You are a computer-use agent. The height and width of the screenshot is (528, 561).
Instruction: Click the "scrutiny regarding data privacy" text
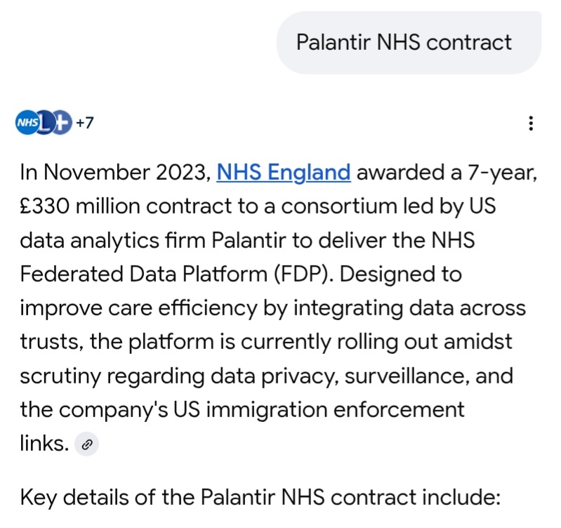(x=149, y=376)
